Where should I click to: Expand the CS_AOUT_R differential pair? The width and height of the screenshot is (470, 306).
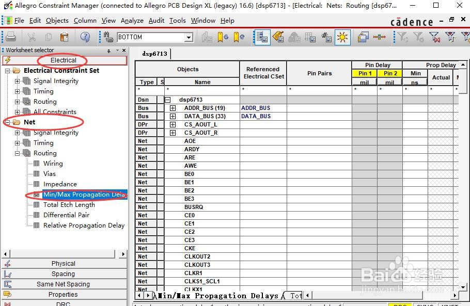(x=173, y=133)
